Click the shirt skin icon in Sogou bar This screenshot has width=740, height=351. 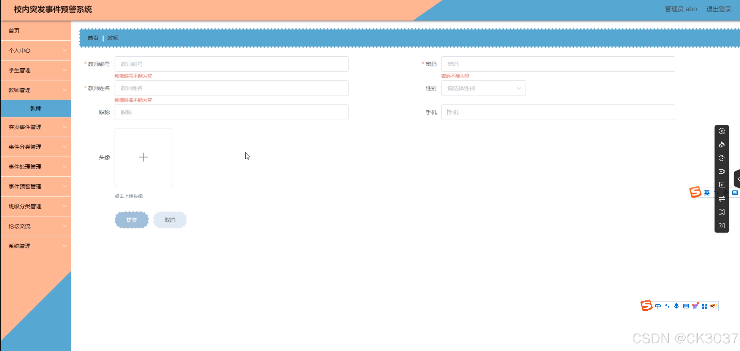click(695, 306)
